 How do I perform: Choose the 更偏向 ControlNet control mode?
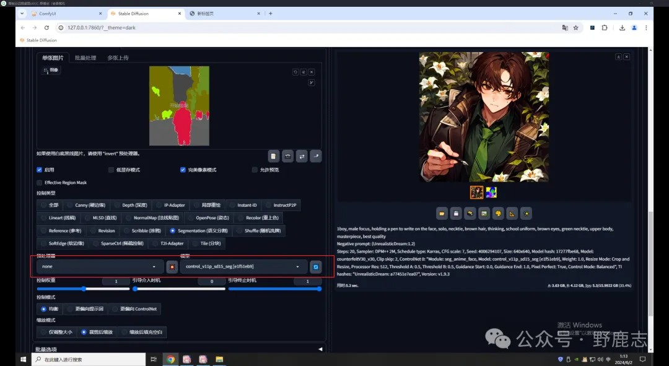coord(134,309)
